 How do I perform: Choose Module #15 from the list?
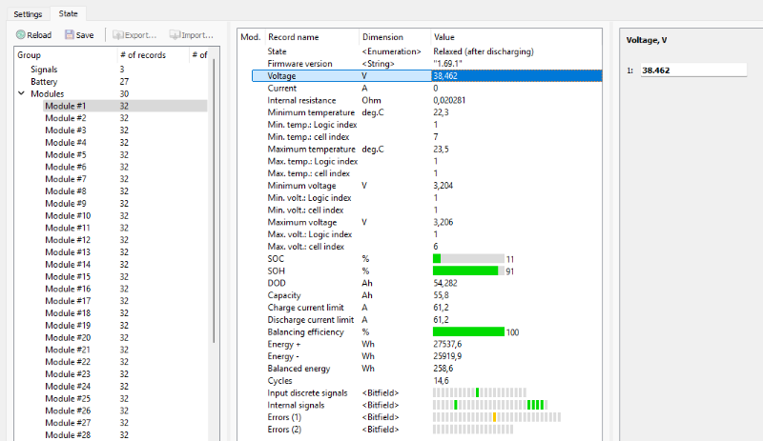click(68, 276)
